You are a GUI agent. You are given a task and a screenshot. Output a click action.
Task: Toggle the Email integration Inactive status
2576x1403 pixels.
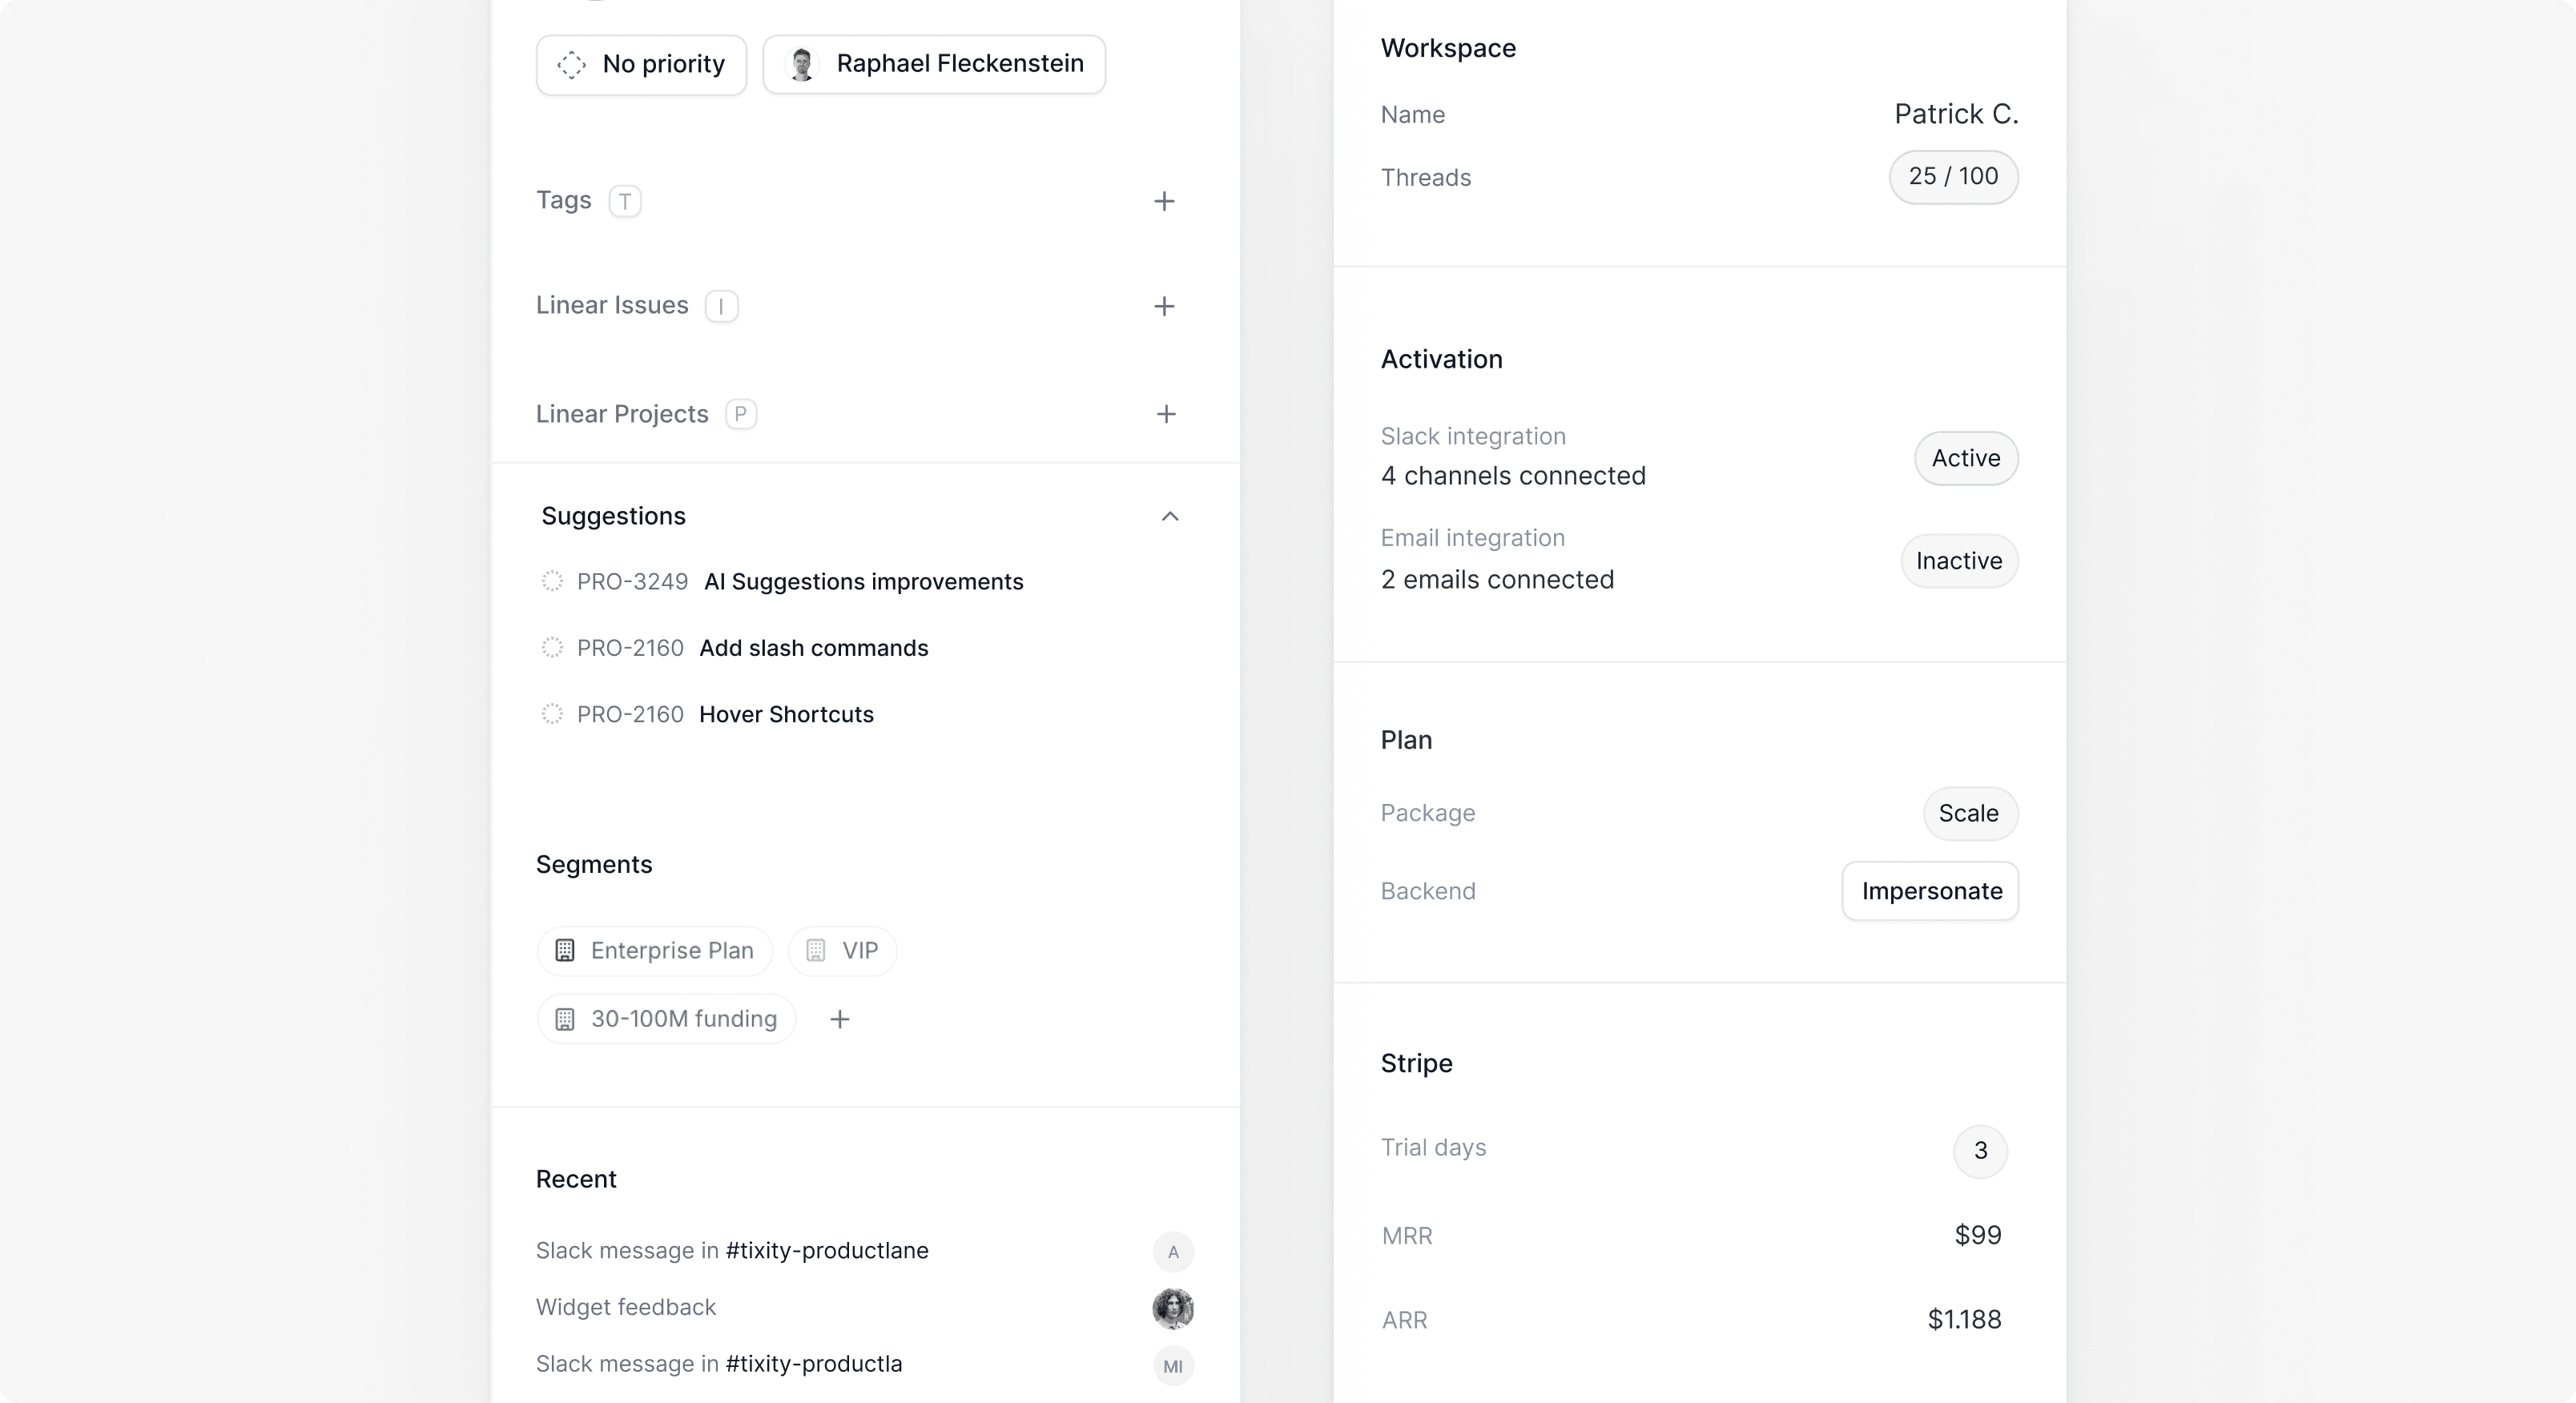[x=1958, y=561]
